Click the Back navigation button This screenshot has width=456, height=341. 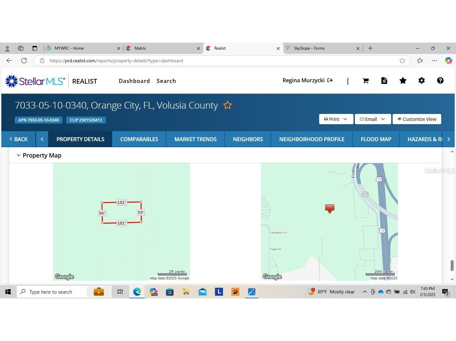pyautogui.click(x=19, y=139)
